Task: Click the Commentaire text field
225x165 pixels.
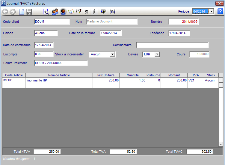Action: [x=172, y=45]
